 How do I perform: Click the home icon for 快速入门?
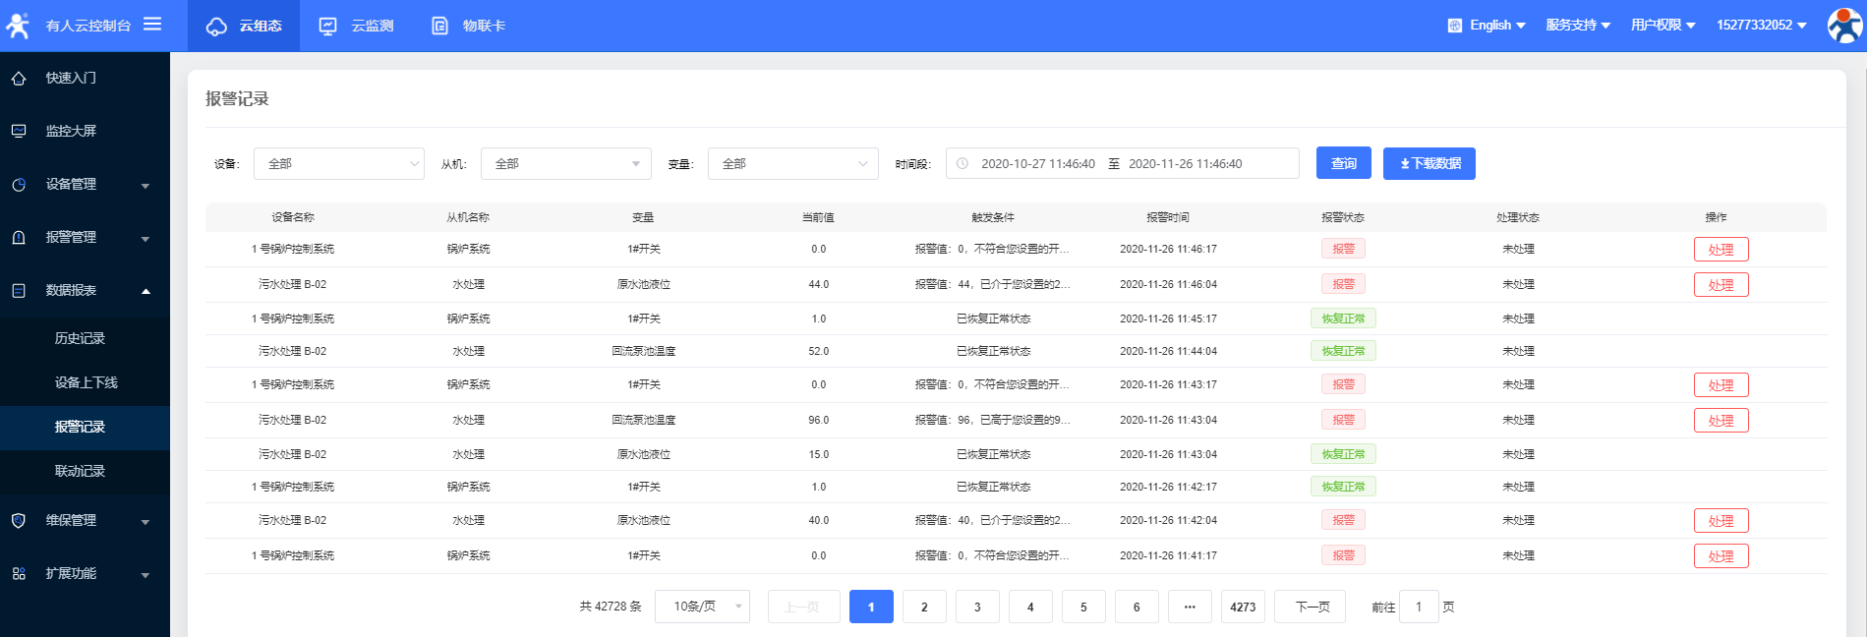tap(19, 79)
